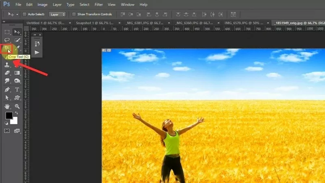Close the floating mini dock panel

[x=40, y=35]
